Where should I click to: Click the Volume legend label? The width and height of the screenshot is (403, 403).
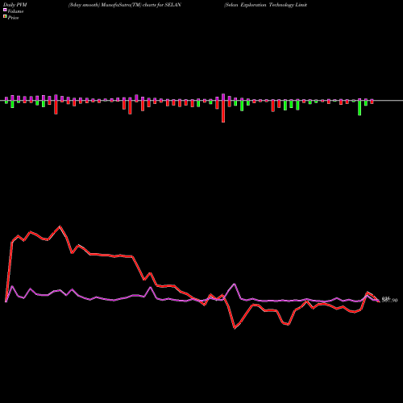pos(15,11)
